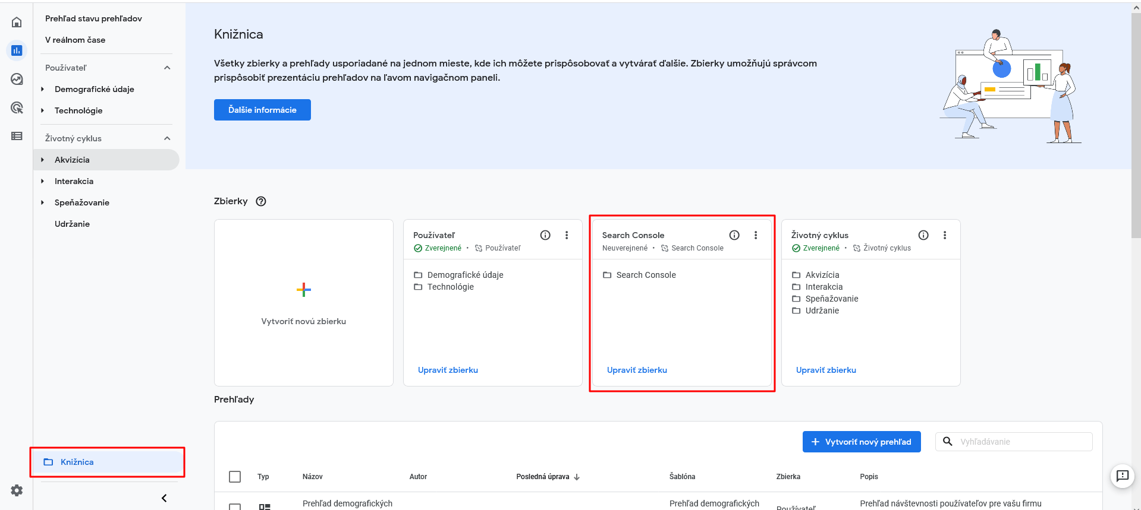The height and width of the screenshot is (510, 1141).
Task: Click Upraviť zbierku on Používateľ card
Action: (448, 370)
